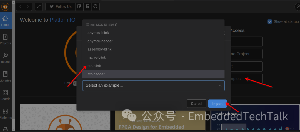Pick the assembly-blink example option

(x=99, y=49)
